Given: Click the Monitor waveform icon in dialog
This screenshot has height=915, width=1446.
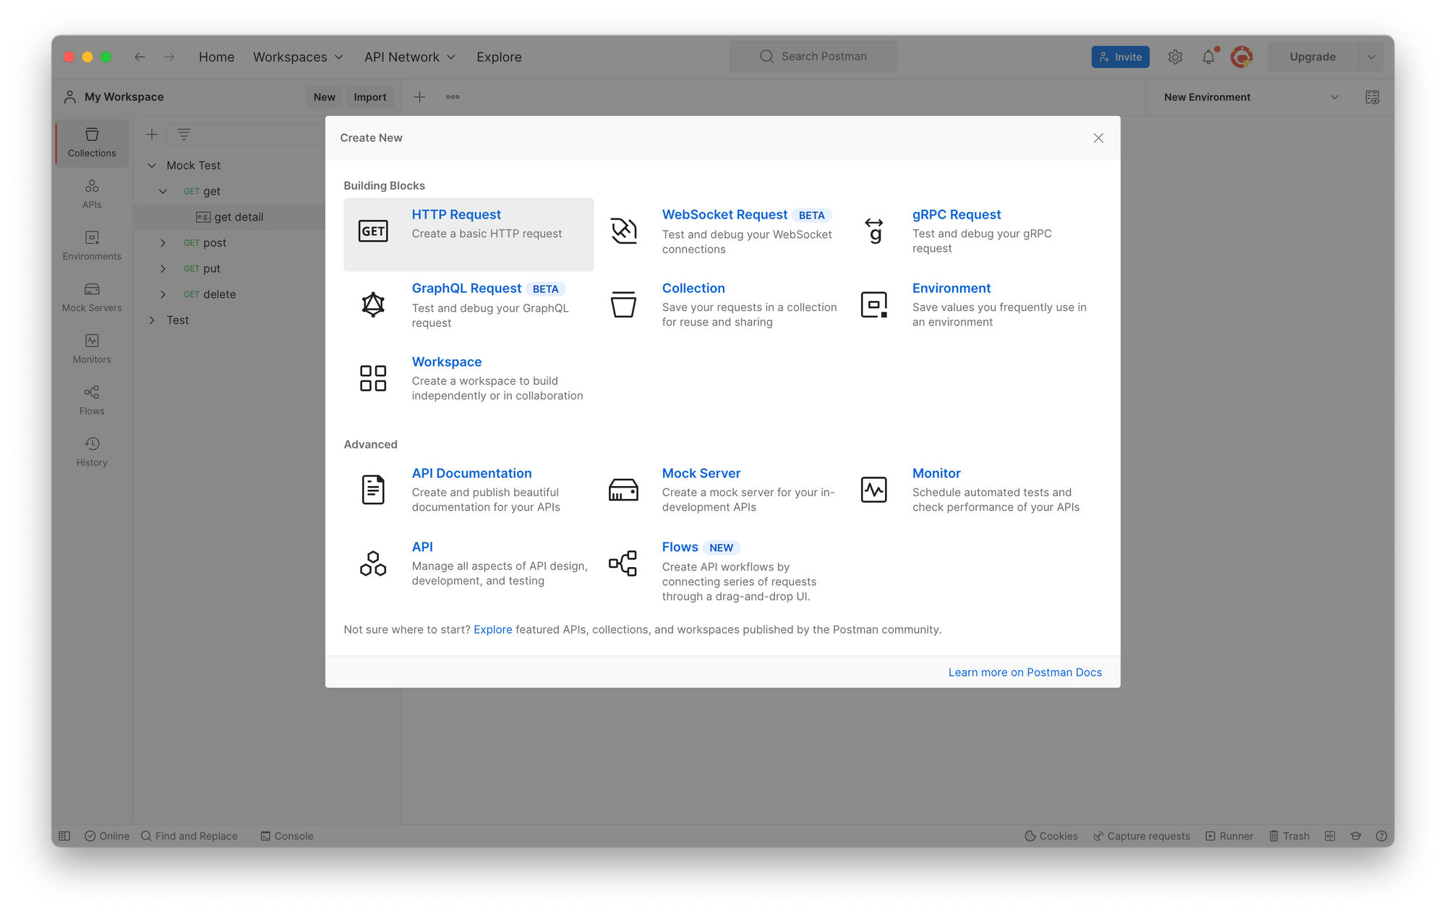Looking at the screenshot, I should coord(873,490).
